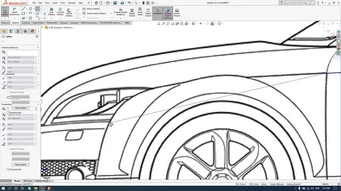The image size is (341, 191).
Task: Toggle Shaded Sketch Contours
Action: point(168,13)
